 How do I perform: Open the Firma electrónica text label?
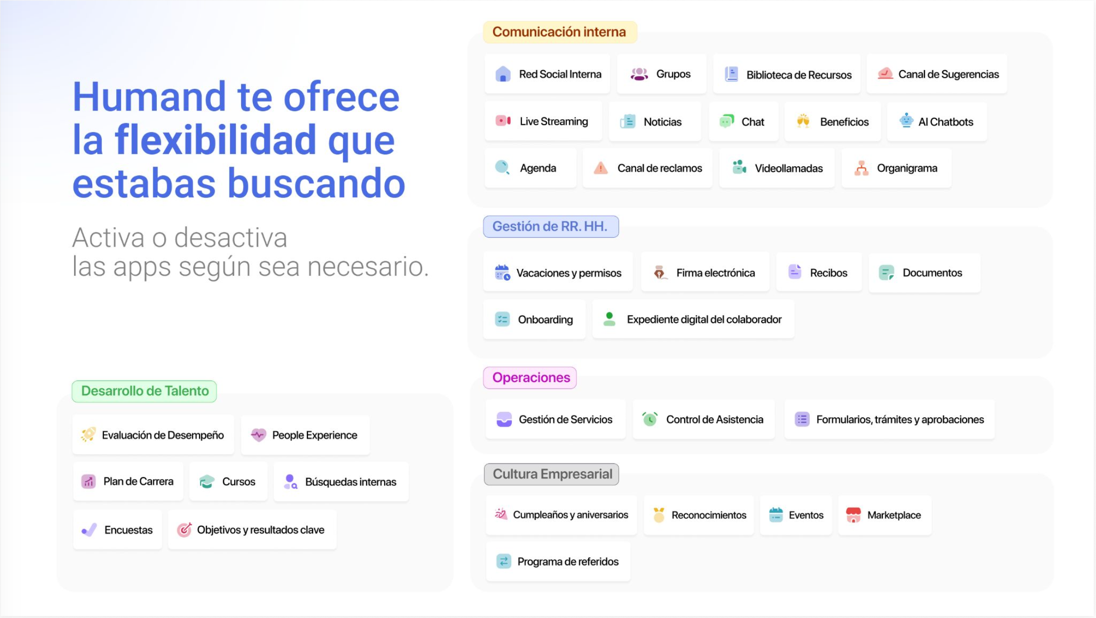click(716, 273)
